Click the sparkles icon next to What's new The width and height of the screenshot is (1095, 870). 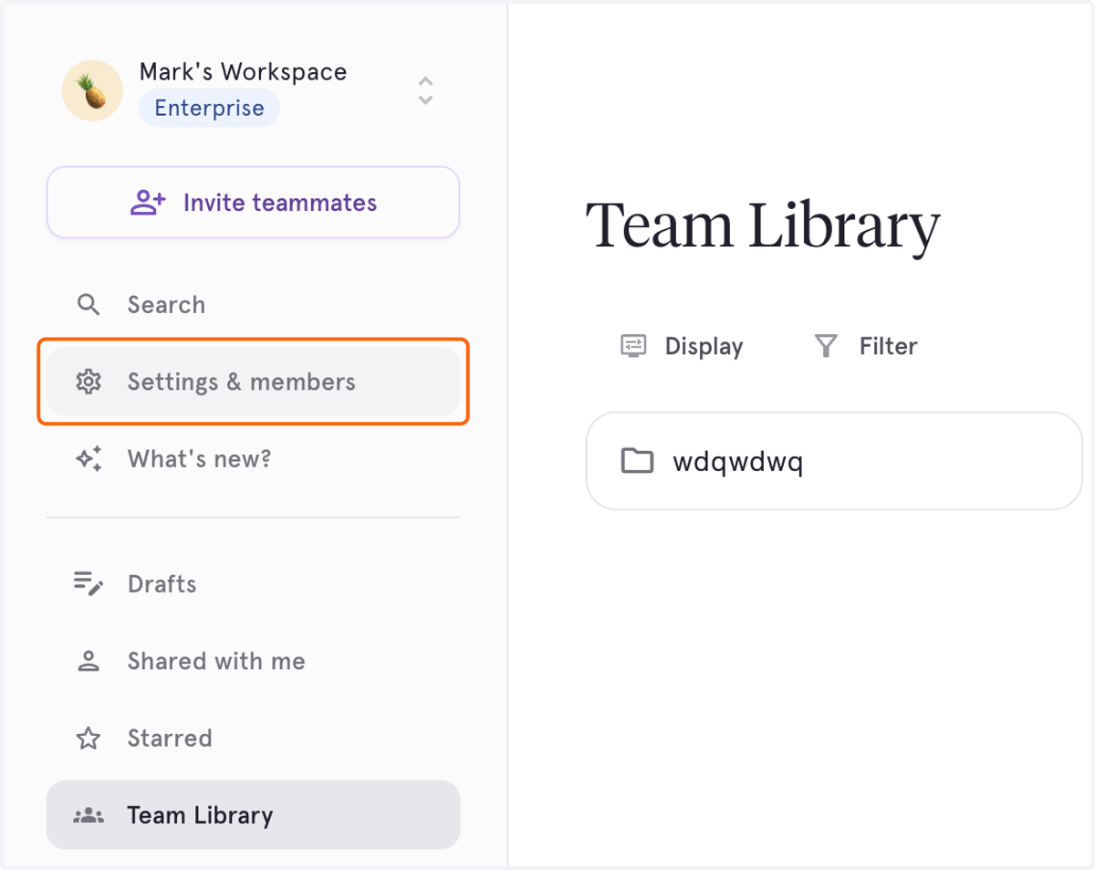click(x=89, y=458)
